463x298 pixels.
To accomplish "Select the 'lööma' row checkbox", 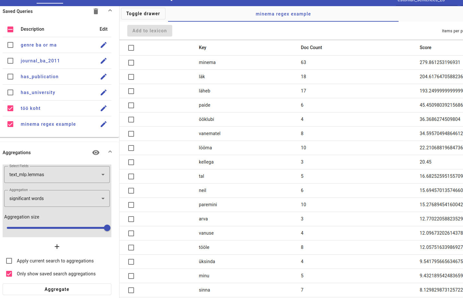I will coord(131,148).
